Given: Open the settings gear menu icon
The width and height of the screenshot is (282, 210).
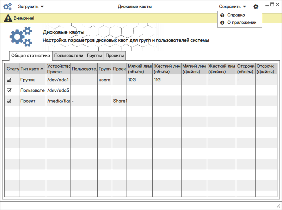Looking at the screenshot, I should tap(256, 7).
